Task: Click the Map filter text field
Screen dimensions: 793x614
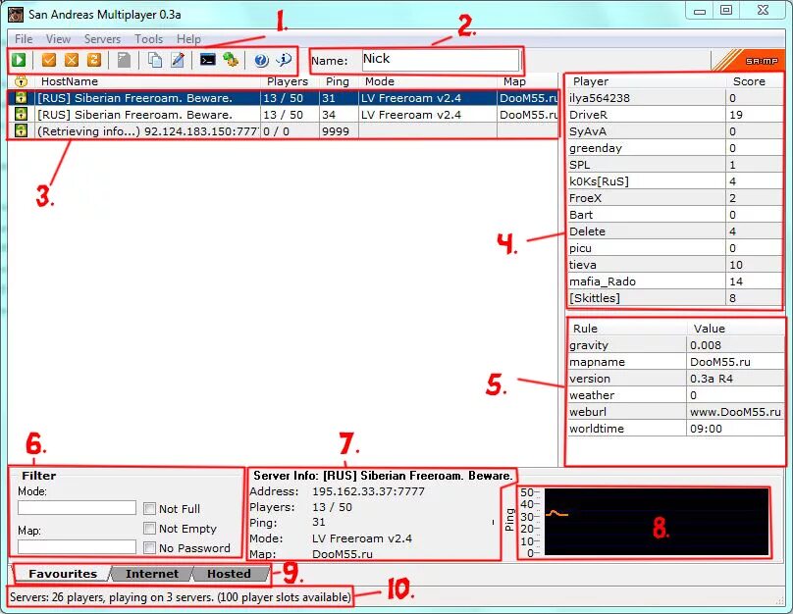Action: coord(77,546)
